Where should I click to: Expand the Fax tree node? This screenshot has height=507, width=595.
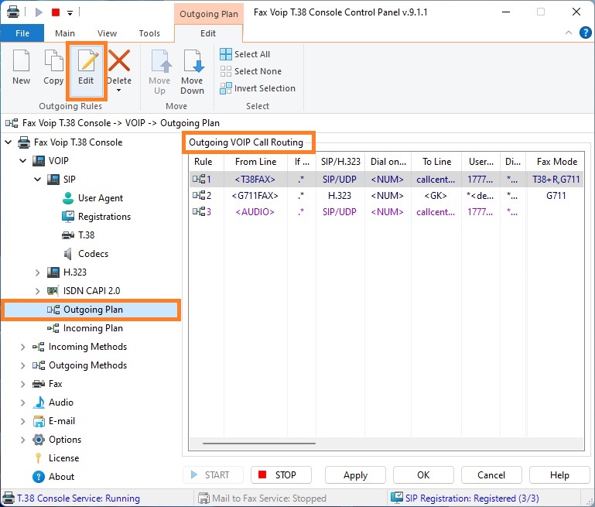pos(22,384)
